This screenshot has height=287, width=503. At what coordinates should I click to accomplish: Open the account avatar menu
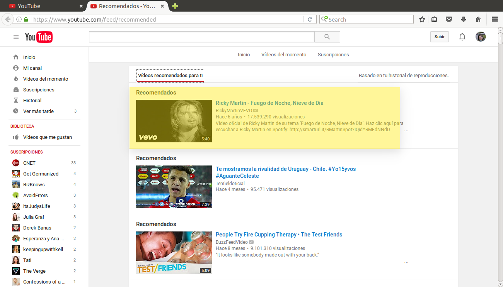click(x=481, y=37)
